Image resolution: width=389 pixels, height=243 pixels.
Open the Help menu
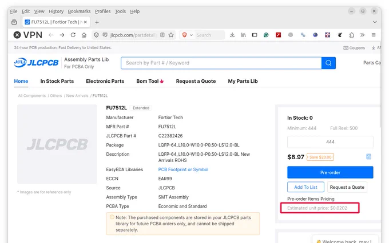coord(135,11)
